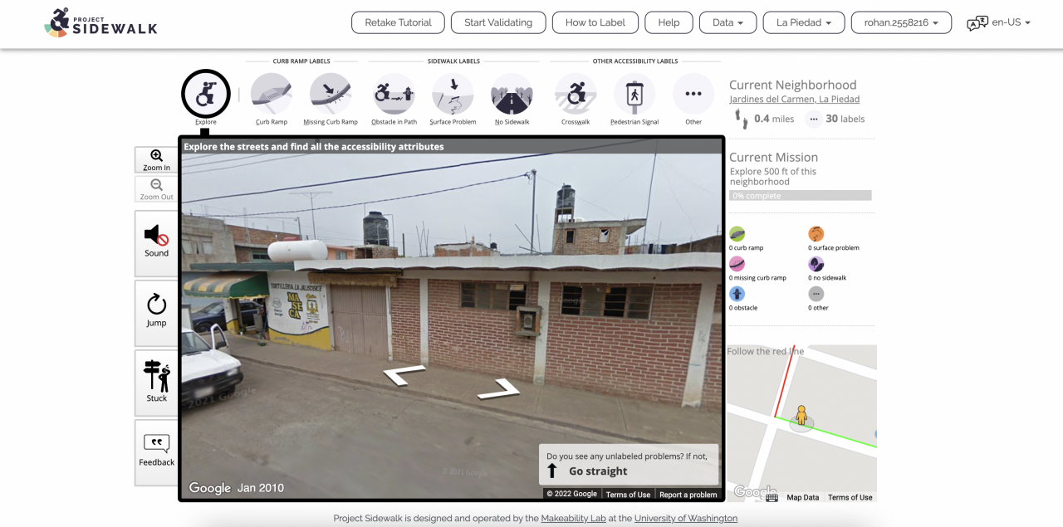Click the Jump button

pos(156,313)
